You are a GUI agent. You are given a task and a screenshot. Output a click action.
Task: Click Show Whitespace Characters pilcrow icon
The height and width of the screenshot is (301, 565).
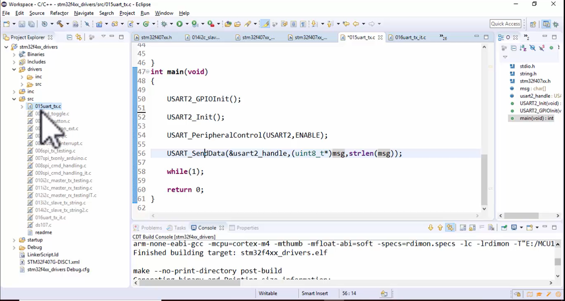click(x=303, y=24)
